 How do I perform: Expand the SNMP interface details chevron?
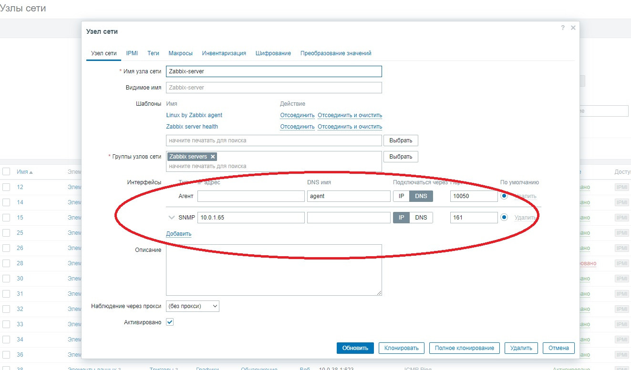172,218
